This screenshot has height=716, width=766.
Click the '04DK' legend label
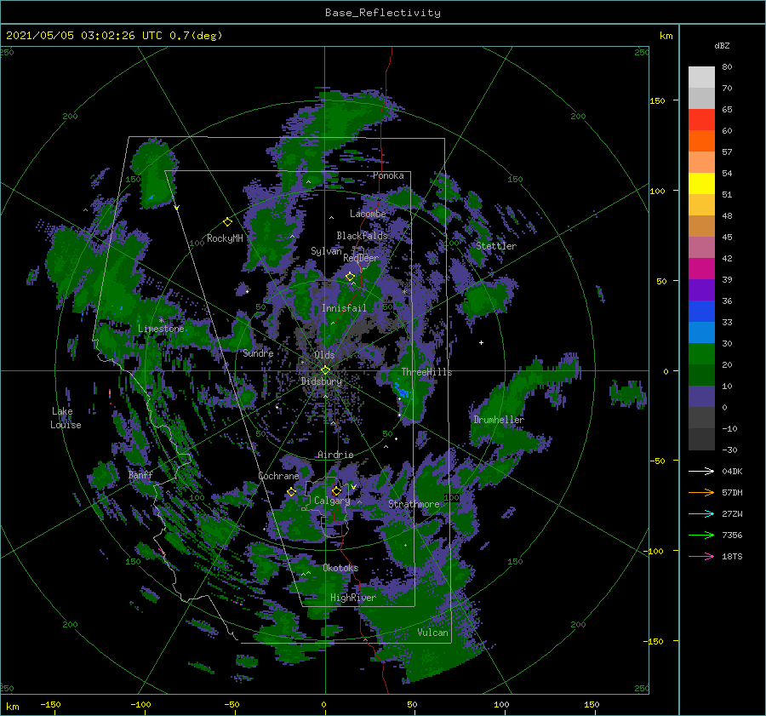(x=732, y=471)
